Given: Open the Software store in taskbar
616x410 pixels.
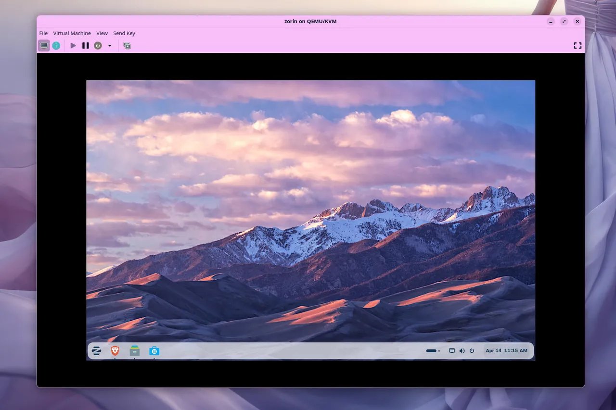Looking at the screenshot, I should coord(154,351).
